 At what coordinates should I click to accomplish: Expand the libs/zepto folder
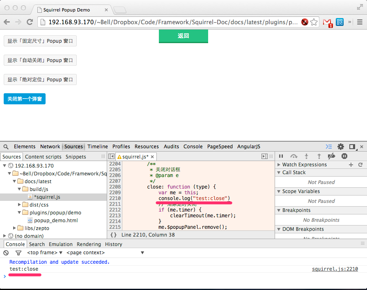14,228
